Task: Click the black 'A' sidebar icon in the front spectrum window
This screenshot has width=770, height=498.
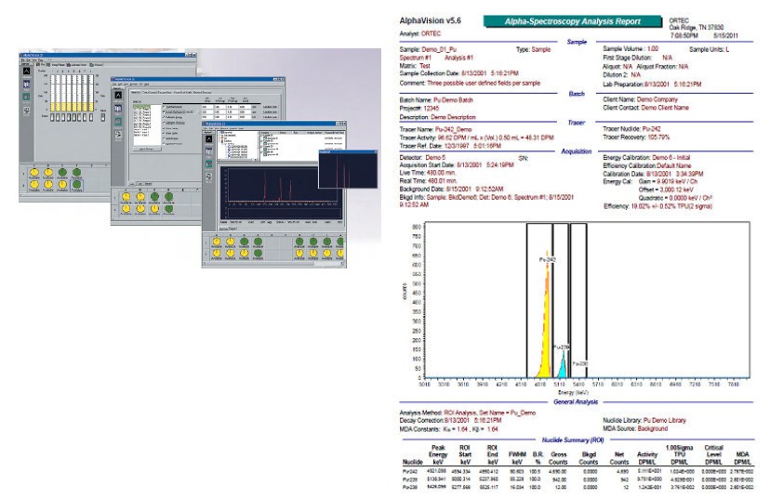Action: tap(208, 138)
